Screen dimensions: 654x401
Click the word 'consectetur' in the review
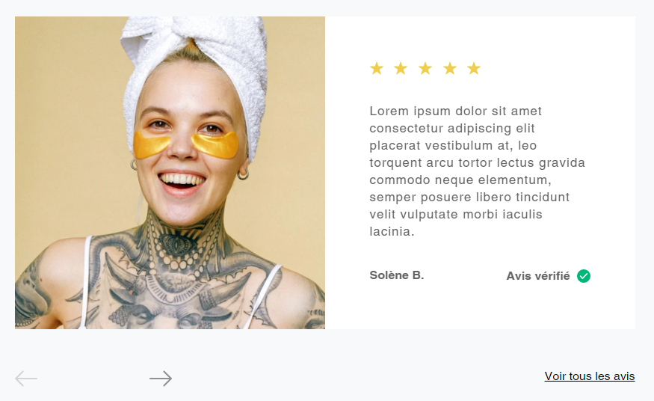pyautogui.click(x=405, y=128)
